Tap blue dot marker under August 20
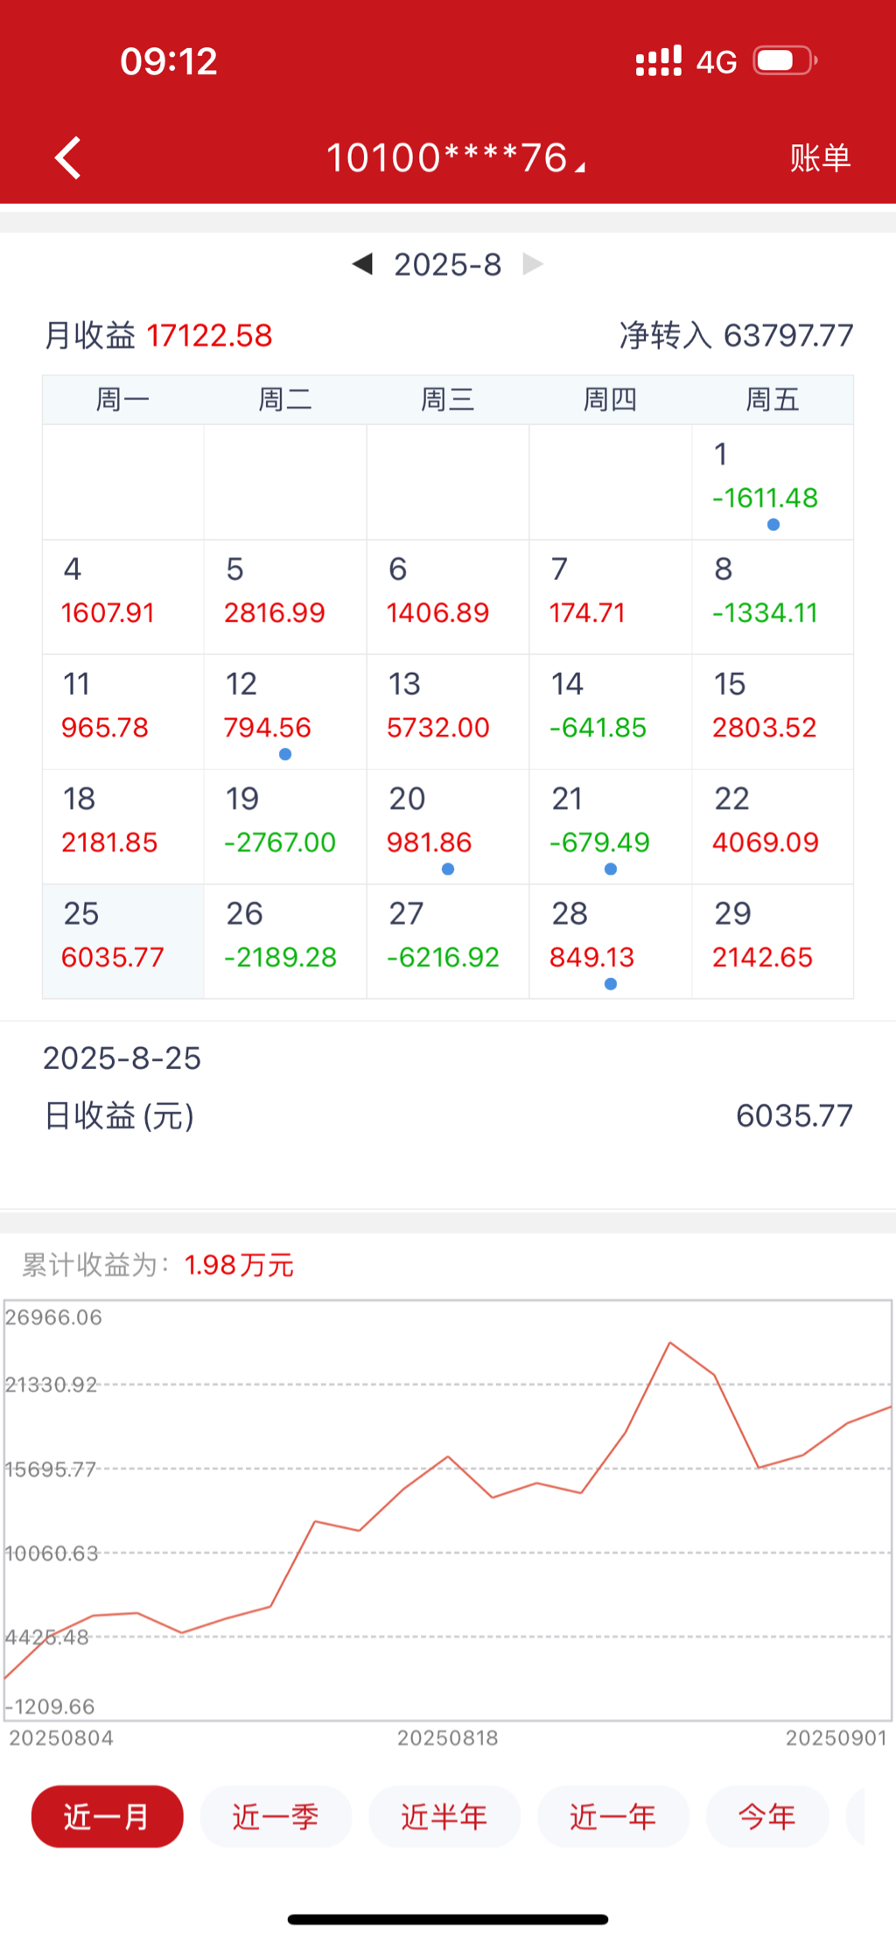The image size is (896, 1942). click(x=448, y=869)
